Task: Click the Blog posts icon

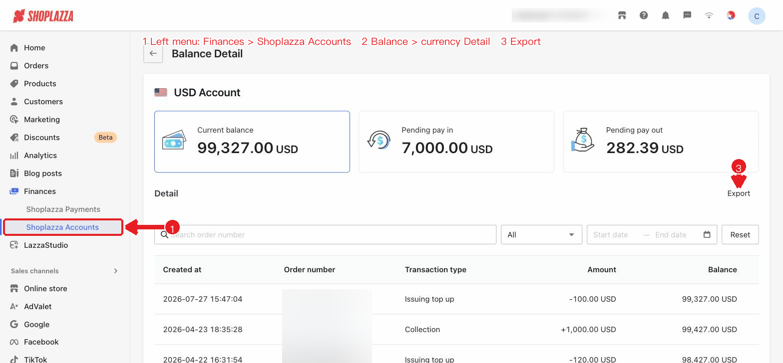Action: point(14,174)
